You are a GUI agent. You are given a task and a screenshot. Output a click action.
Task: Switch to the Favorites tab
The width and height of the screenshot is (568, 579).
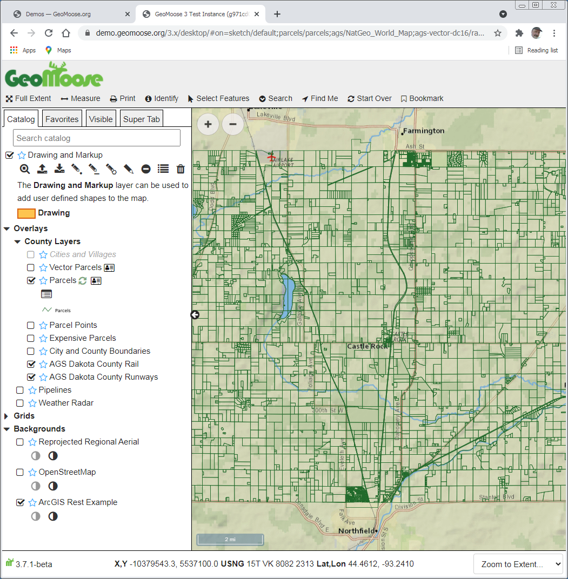click(x=62, y=119)
